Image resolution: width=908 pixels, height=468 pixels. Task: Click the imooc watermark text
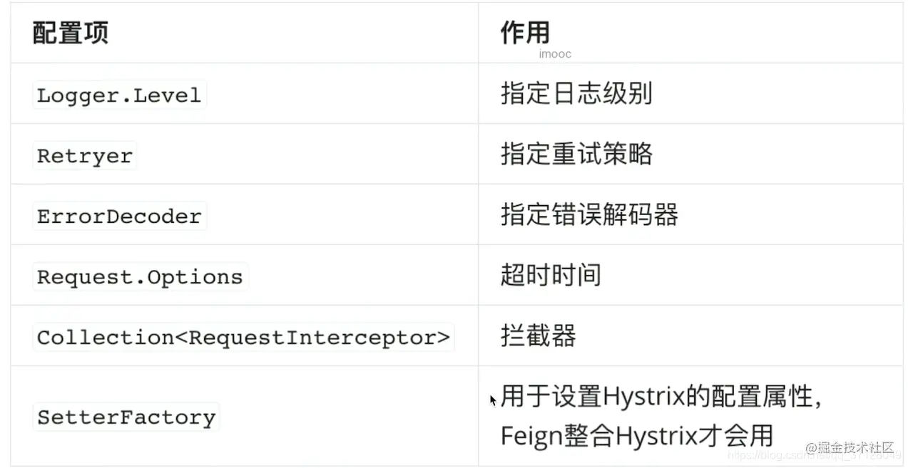tap(555, 54)
